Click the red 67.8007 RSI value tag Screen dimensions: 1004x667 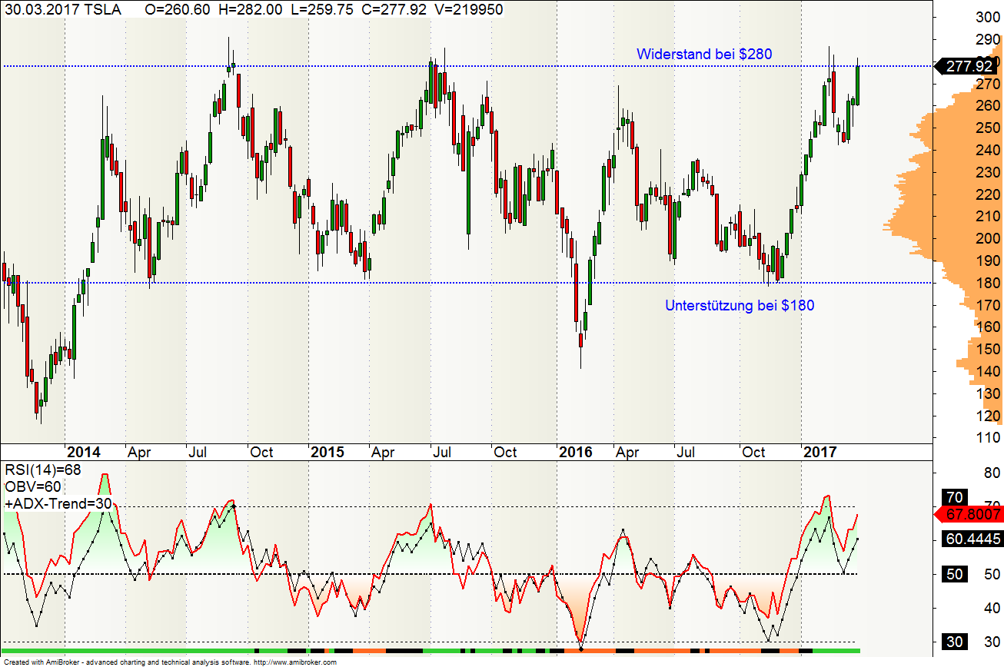(969, 514)
